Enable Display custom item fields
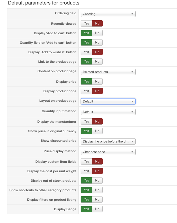 point(86,161)
